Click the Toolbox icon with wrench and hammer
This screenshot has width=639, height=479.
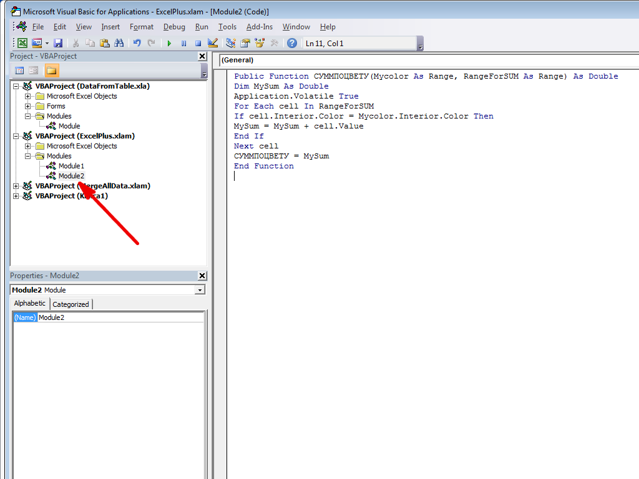tap(275, 43)
